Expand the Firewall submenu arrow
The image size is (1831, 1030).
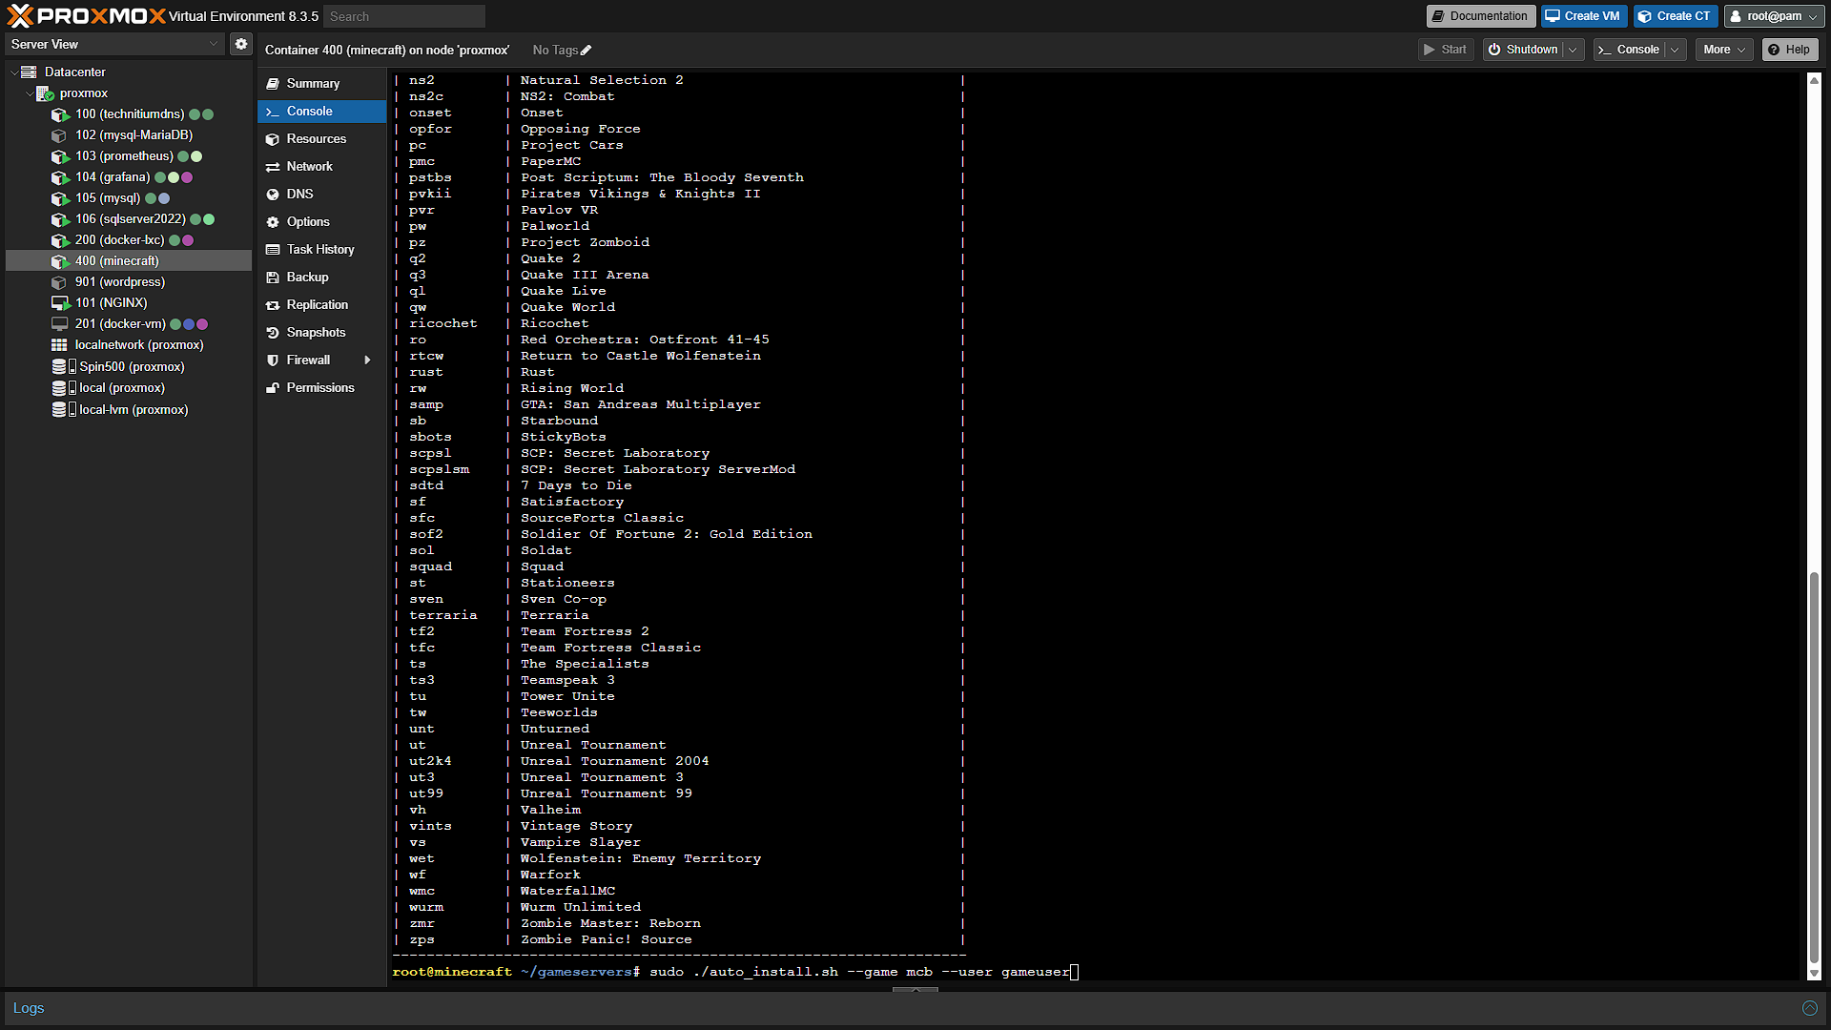pyautogui.click(x=367, y=360)
